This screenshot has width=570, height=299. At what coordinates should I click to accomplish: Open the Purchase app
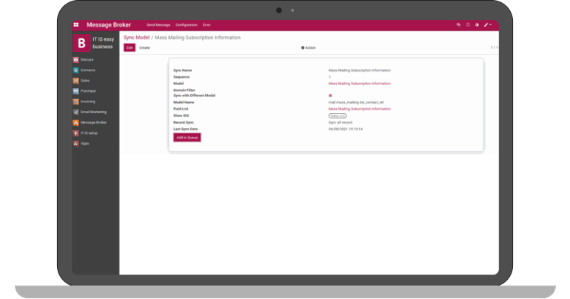(88, 90)
